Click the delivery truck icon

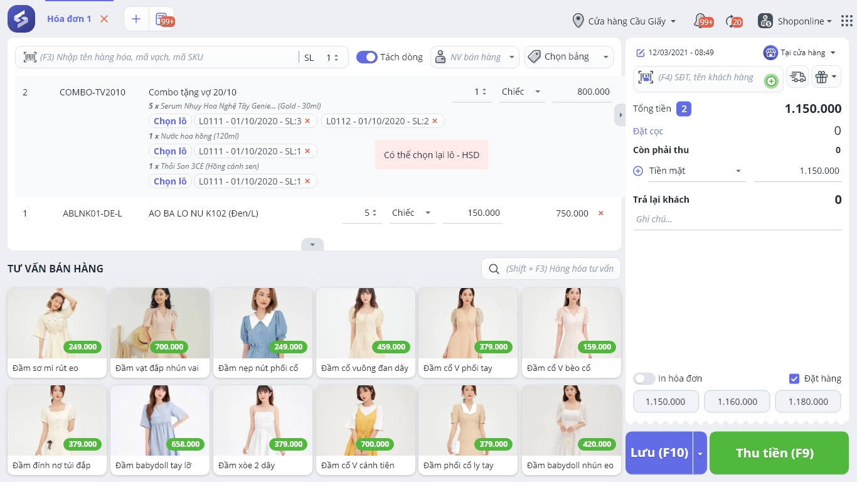[797, 77]
